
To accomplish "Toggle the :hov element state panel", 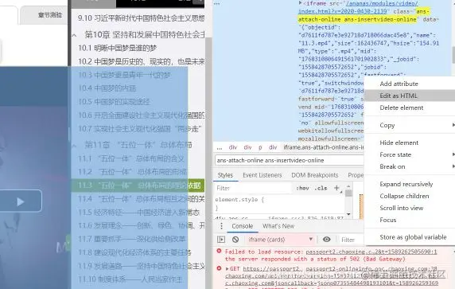I will tap(302, 188).
